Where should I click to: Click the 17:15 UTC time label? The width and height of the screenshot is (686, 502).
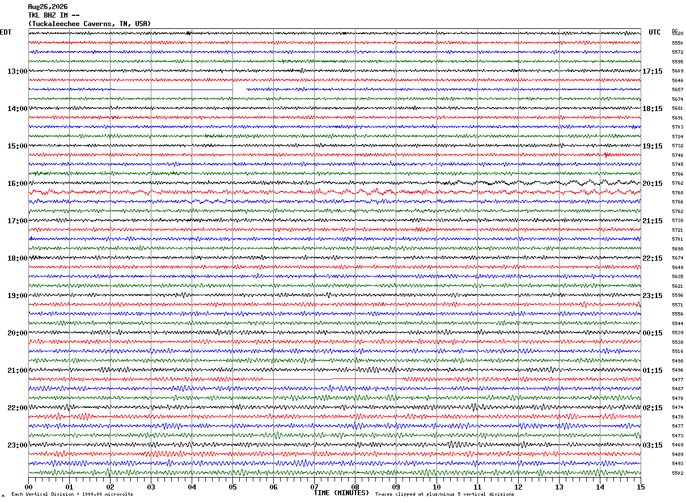[x=652, y=71]
